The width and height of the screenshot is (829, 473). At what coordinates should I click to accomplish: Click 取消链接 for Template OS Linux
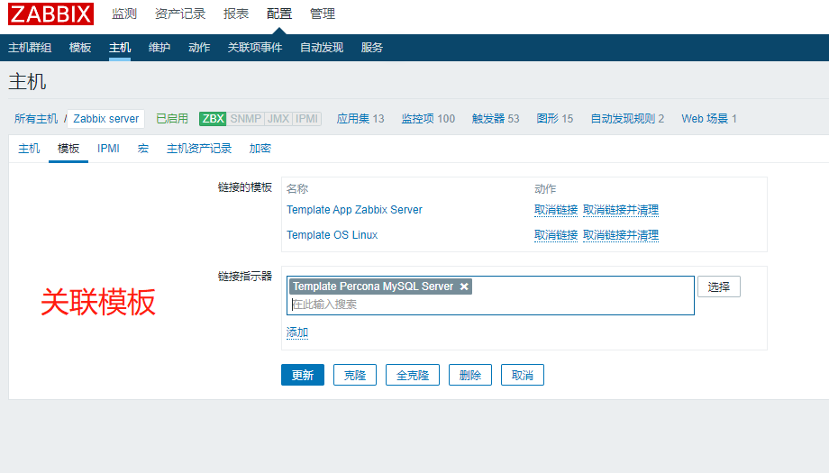(556, 234)
